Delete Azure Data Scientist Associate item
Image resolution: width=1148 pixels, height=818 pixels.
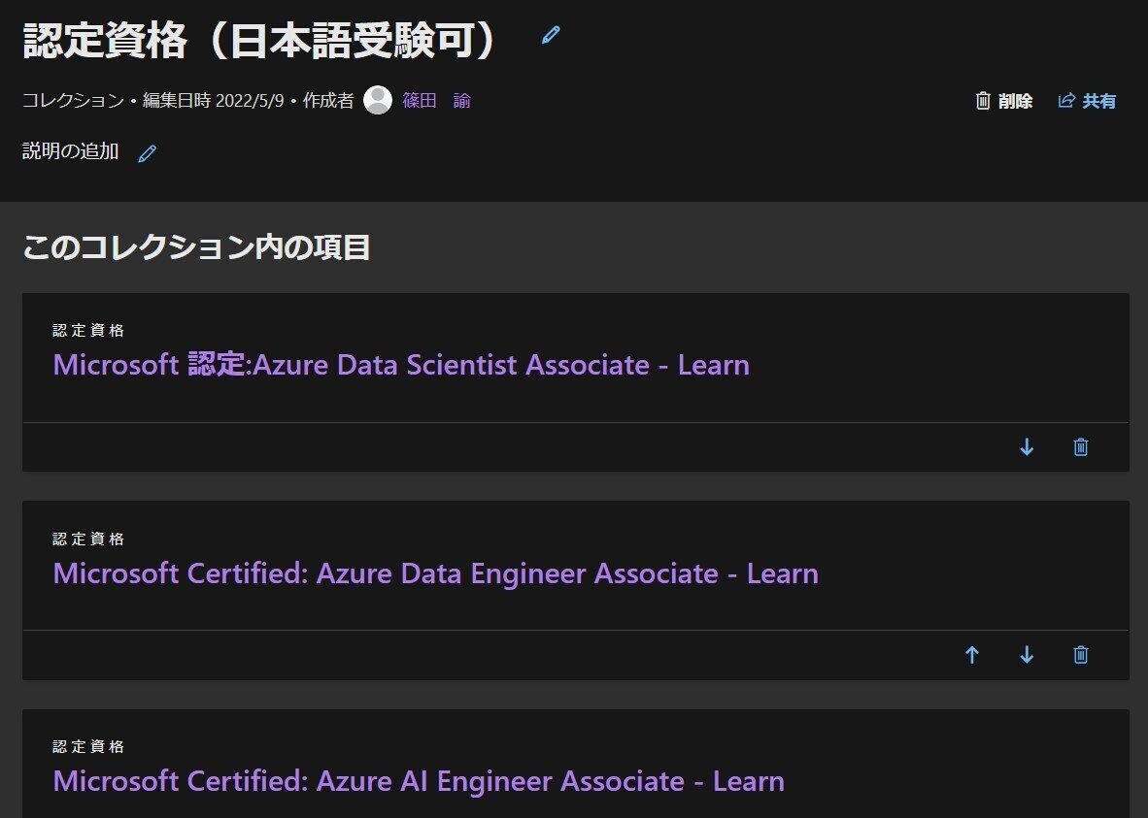point(1081,447)
